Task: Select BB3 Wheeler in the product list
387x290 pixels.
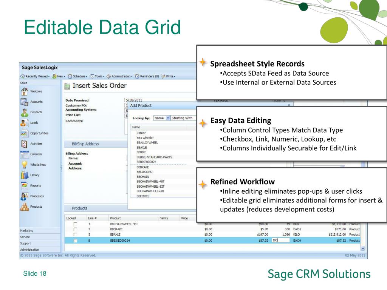Action: [x=145, y=138]
